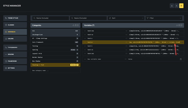Select the Testing category
This screenshot has width=188, height=108.
pyautogui.click(x=55, y=46)
